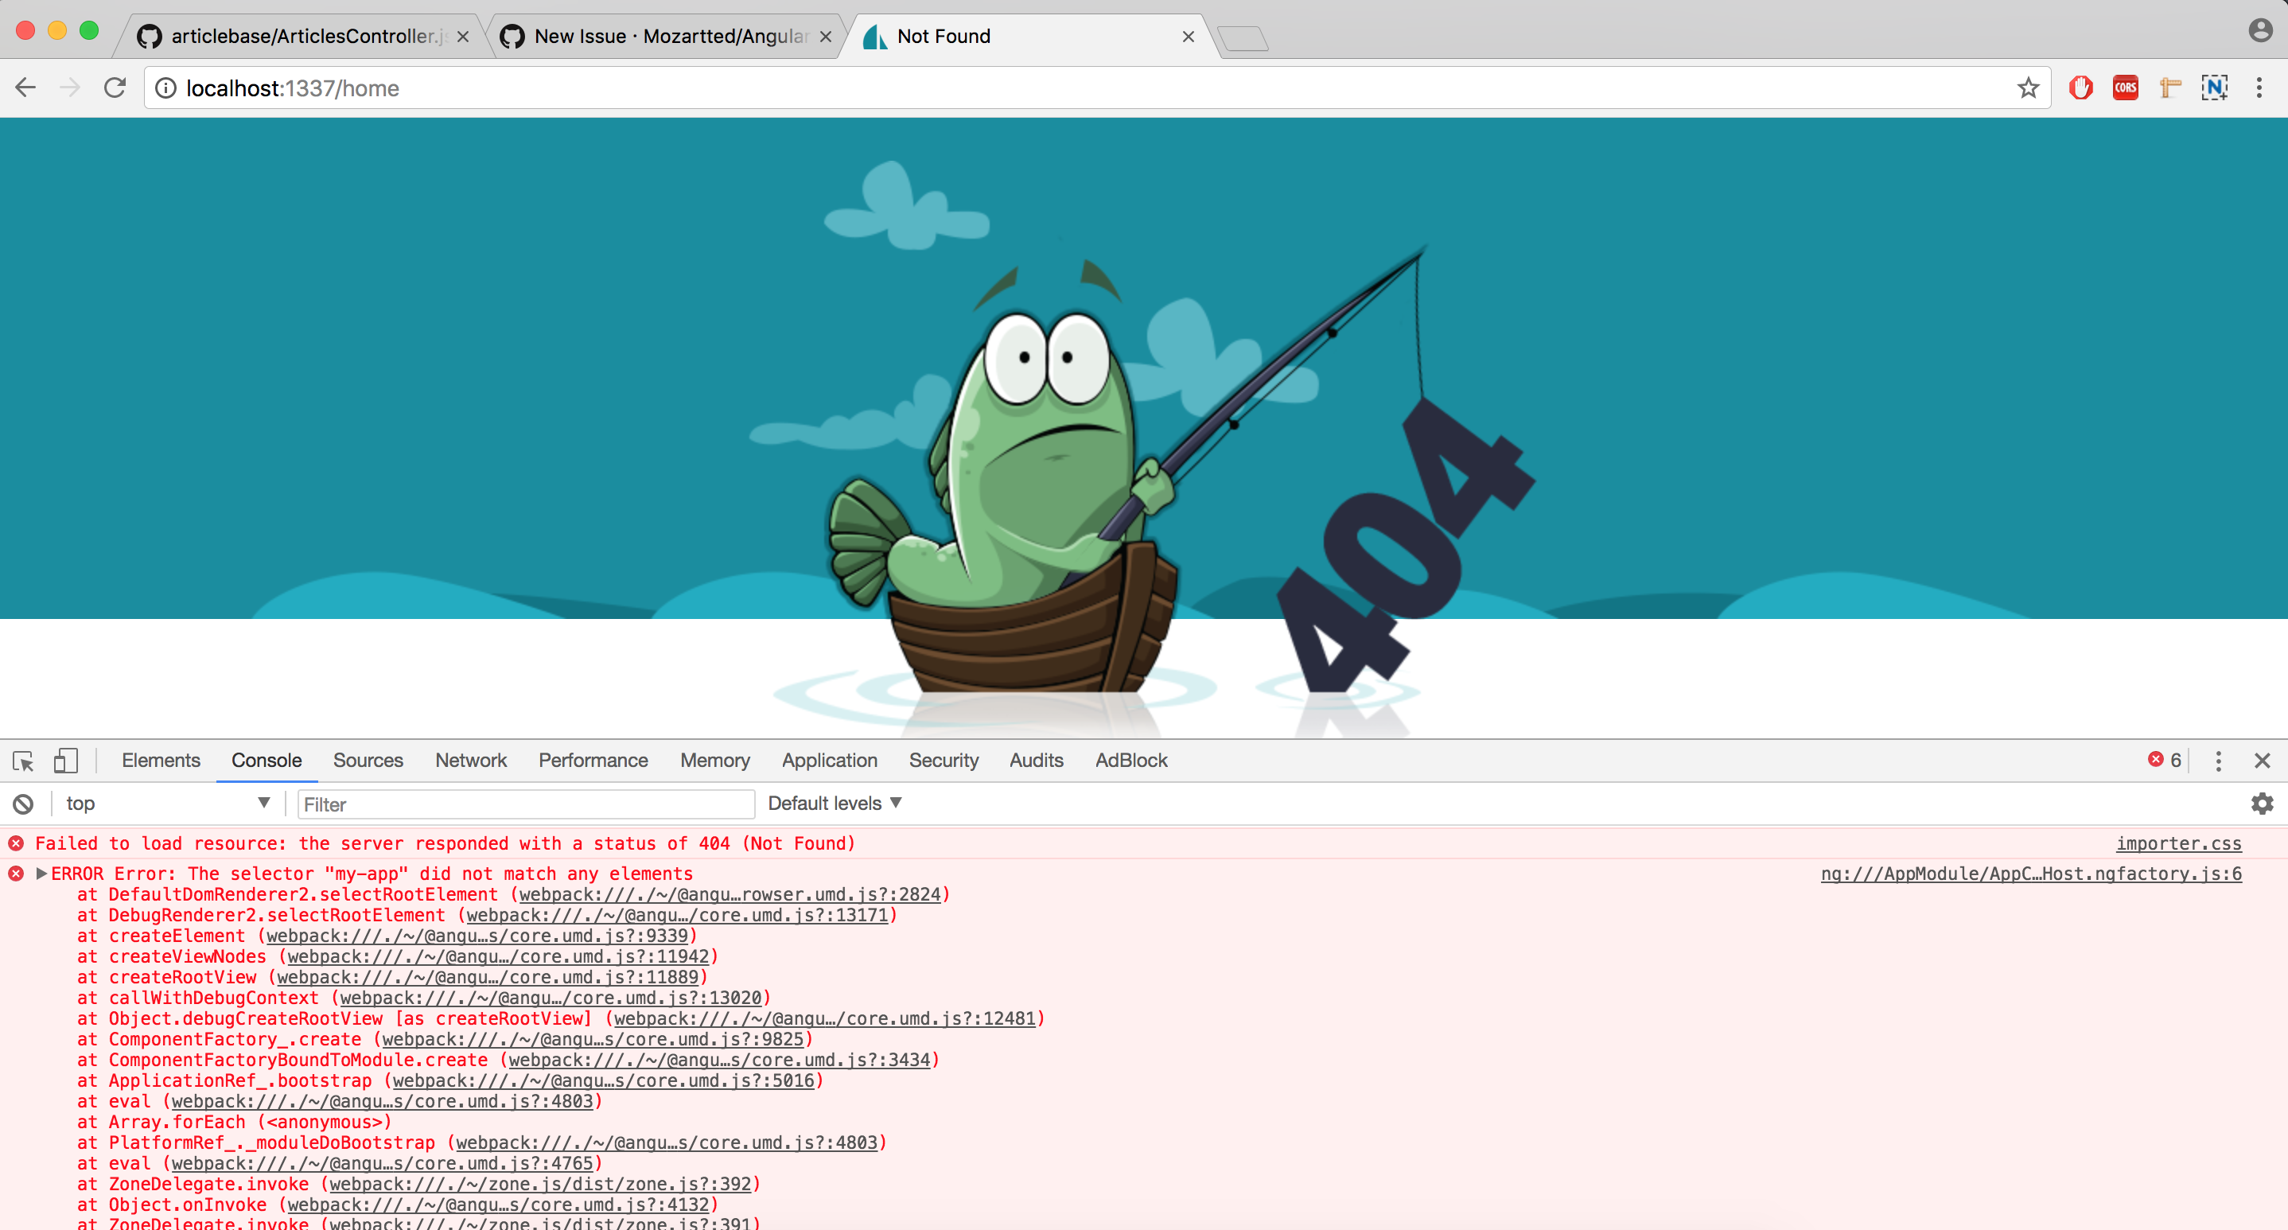Open DevTools three-dot customize menu
This screenshot has width=2288, height=1230.
(2218, 761)
